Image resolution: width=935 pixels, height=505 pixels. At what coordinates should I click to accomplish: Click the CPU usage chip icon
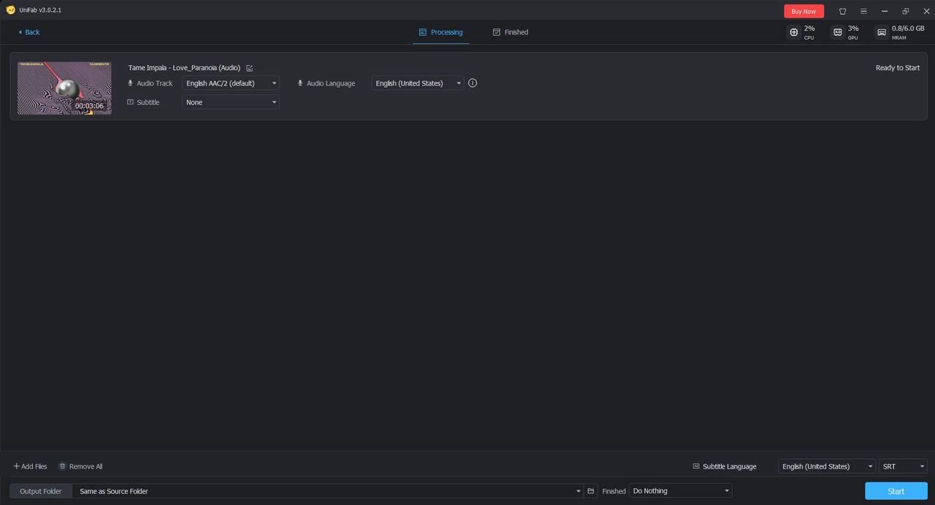pyautogui.click(x=794, y=32)
